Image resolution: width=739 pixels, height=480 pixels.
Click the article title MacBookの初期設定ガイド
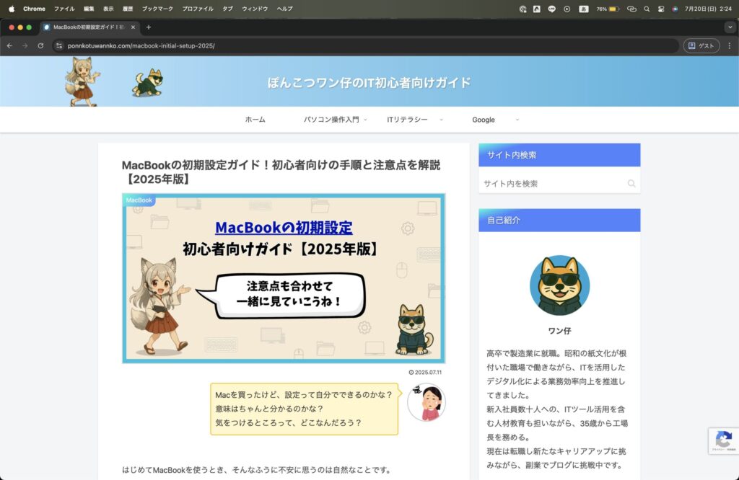(281, 172)
